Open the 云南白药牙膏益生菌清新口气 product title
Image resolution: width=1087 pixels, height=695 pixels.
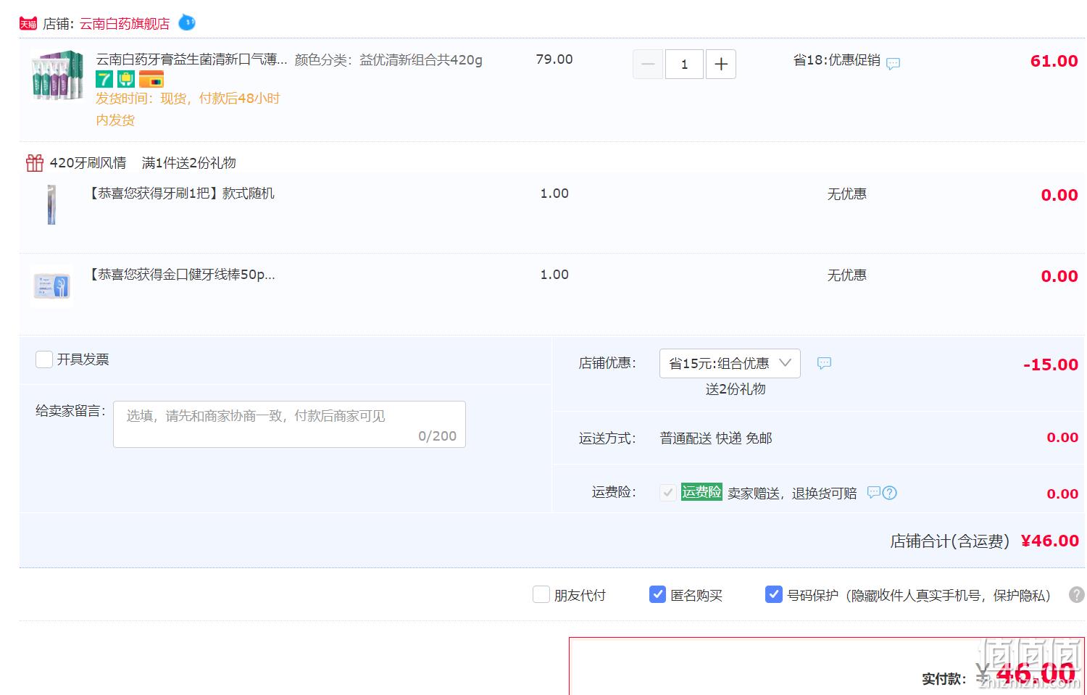(191, 59)
